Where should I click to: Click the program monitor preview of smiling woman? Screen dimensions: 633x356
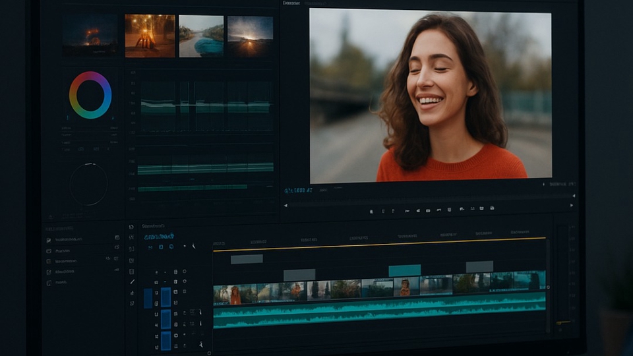(x=431, y=96)
